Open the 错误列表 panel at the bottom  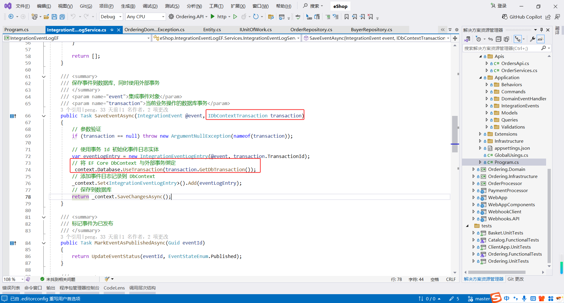[x=11, y=288]
